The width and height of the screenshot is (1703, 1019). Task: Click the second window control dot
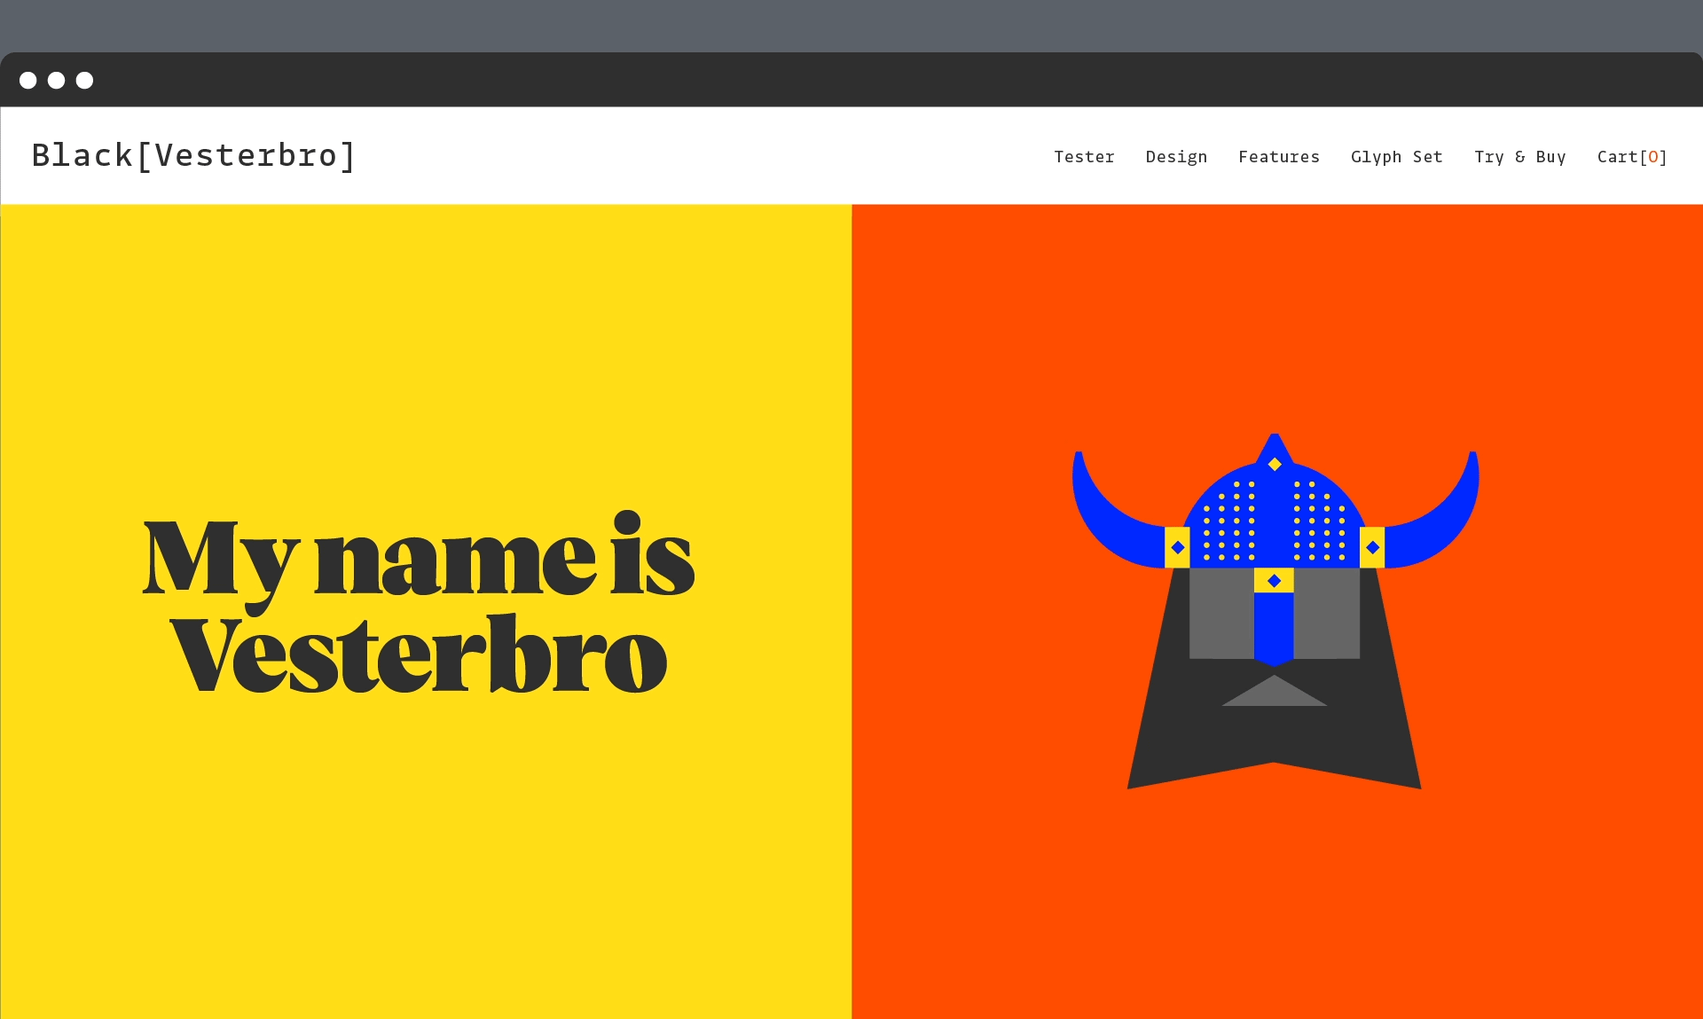56,81
